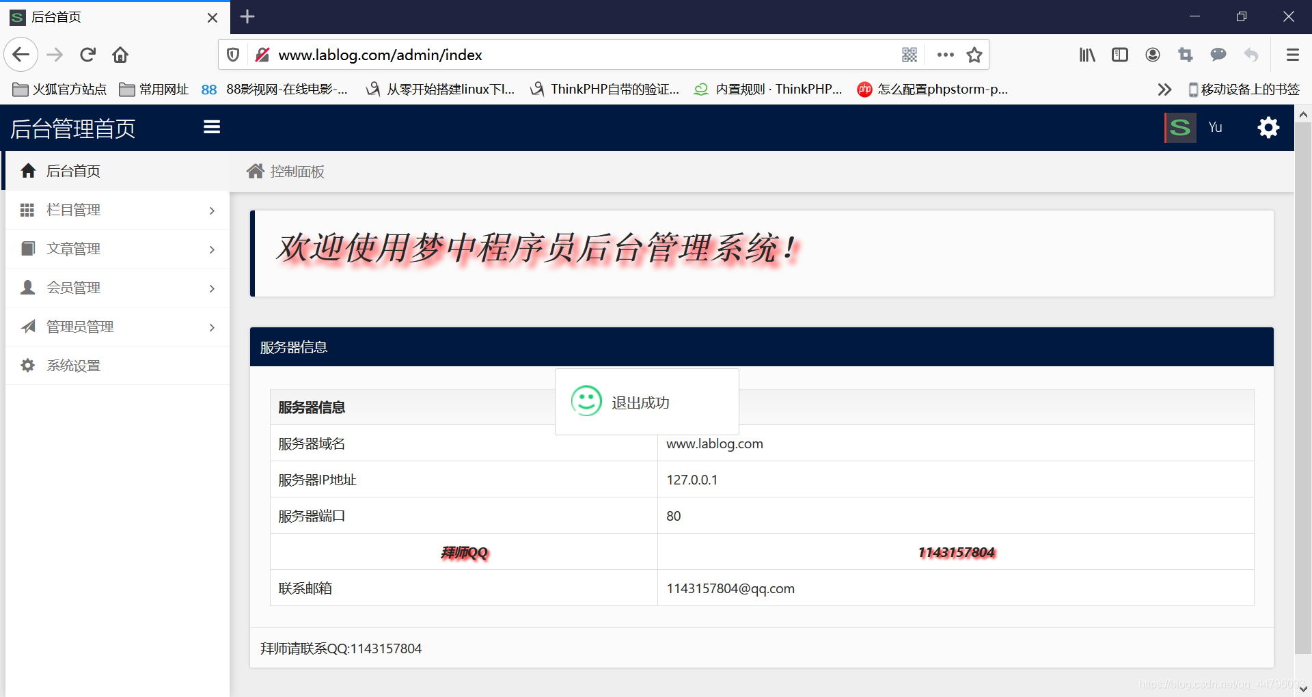Open the 火狐官方站点 bookmark folder

point(60,90)
